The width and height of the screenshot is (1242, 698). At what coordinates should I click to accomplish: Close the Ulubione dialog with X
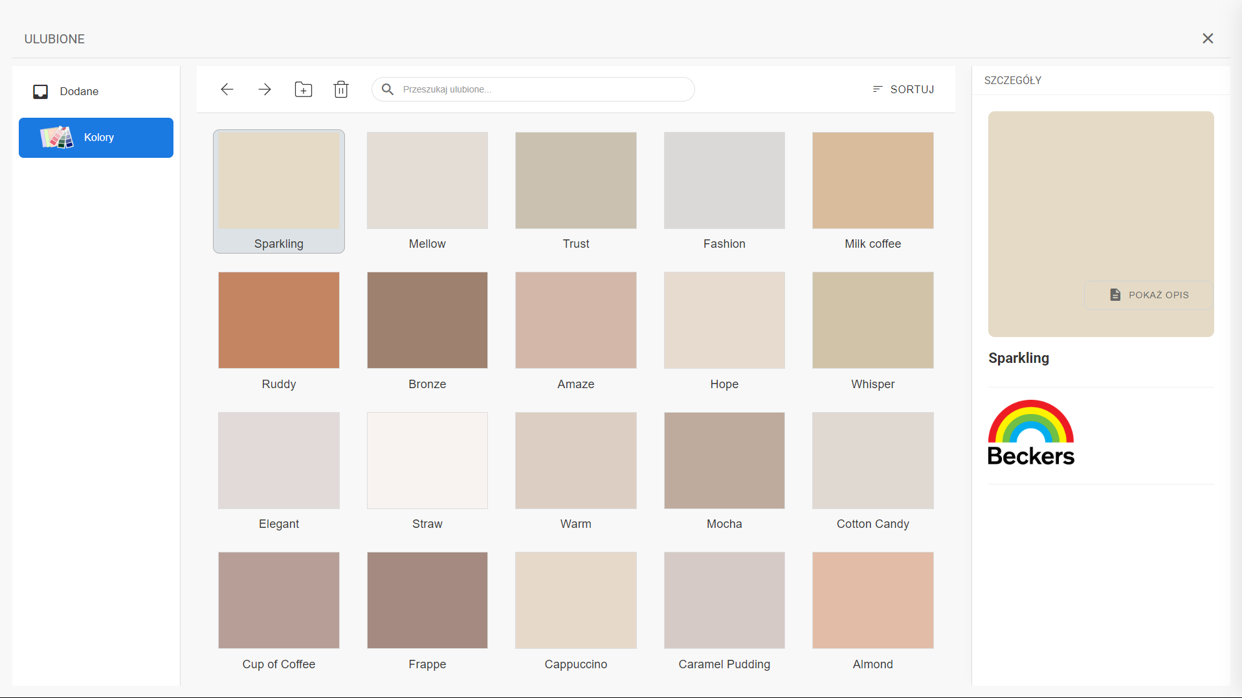[x=1208, y=39]
